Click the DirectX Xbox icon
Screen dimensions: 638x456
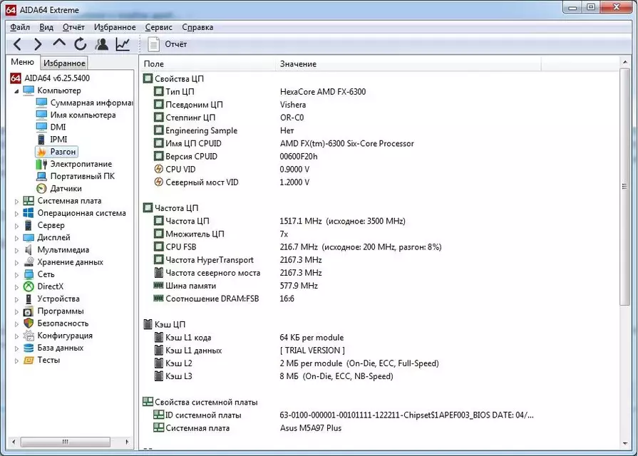click(29, 286)
